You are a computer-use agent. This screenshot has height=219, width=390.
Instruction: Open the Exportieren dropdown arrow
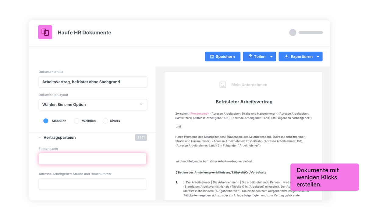[318, 57]
